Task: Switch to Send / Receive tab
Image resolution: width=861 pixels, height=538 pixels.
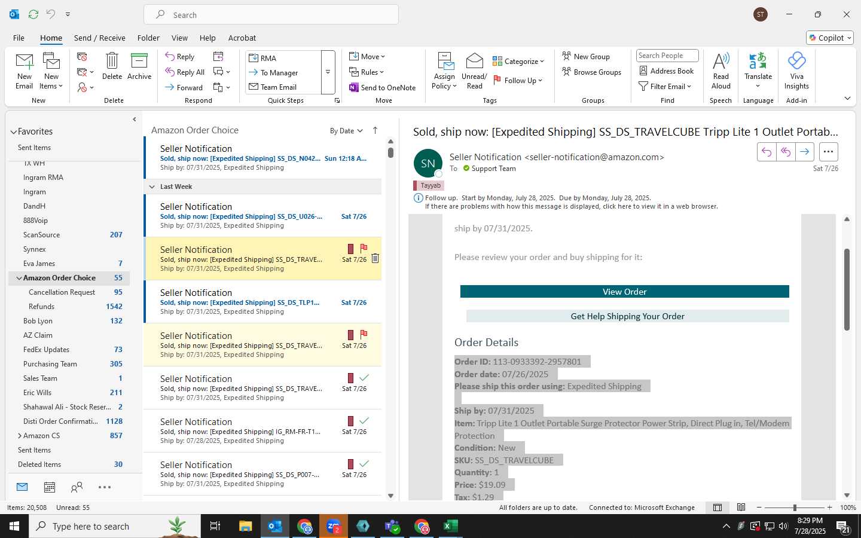Action: pyautogui.click(x=100, y=38)
